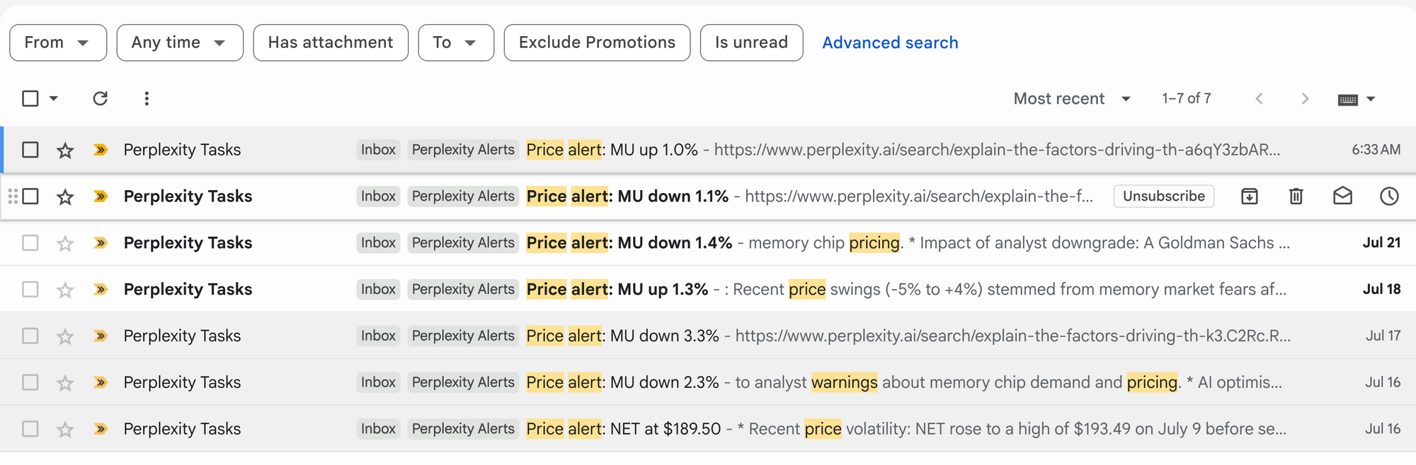Expand the From filter dropdown

[58, 42]
